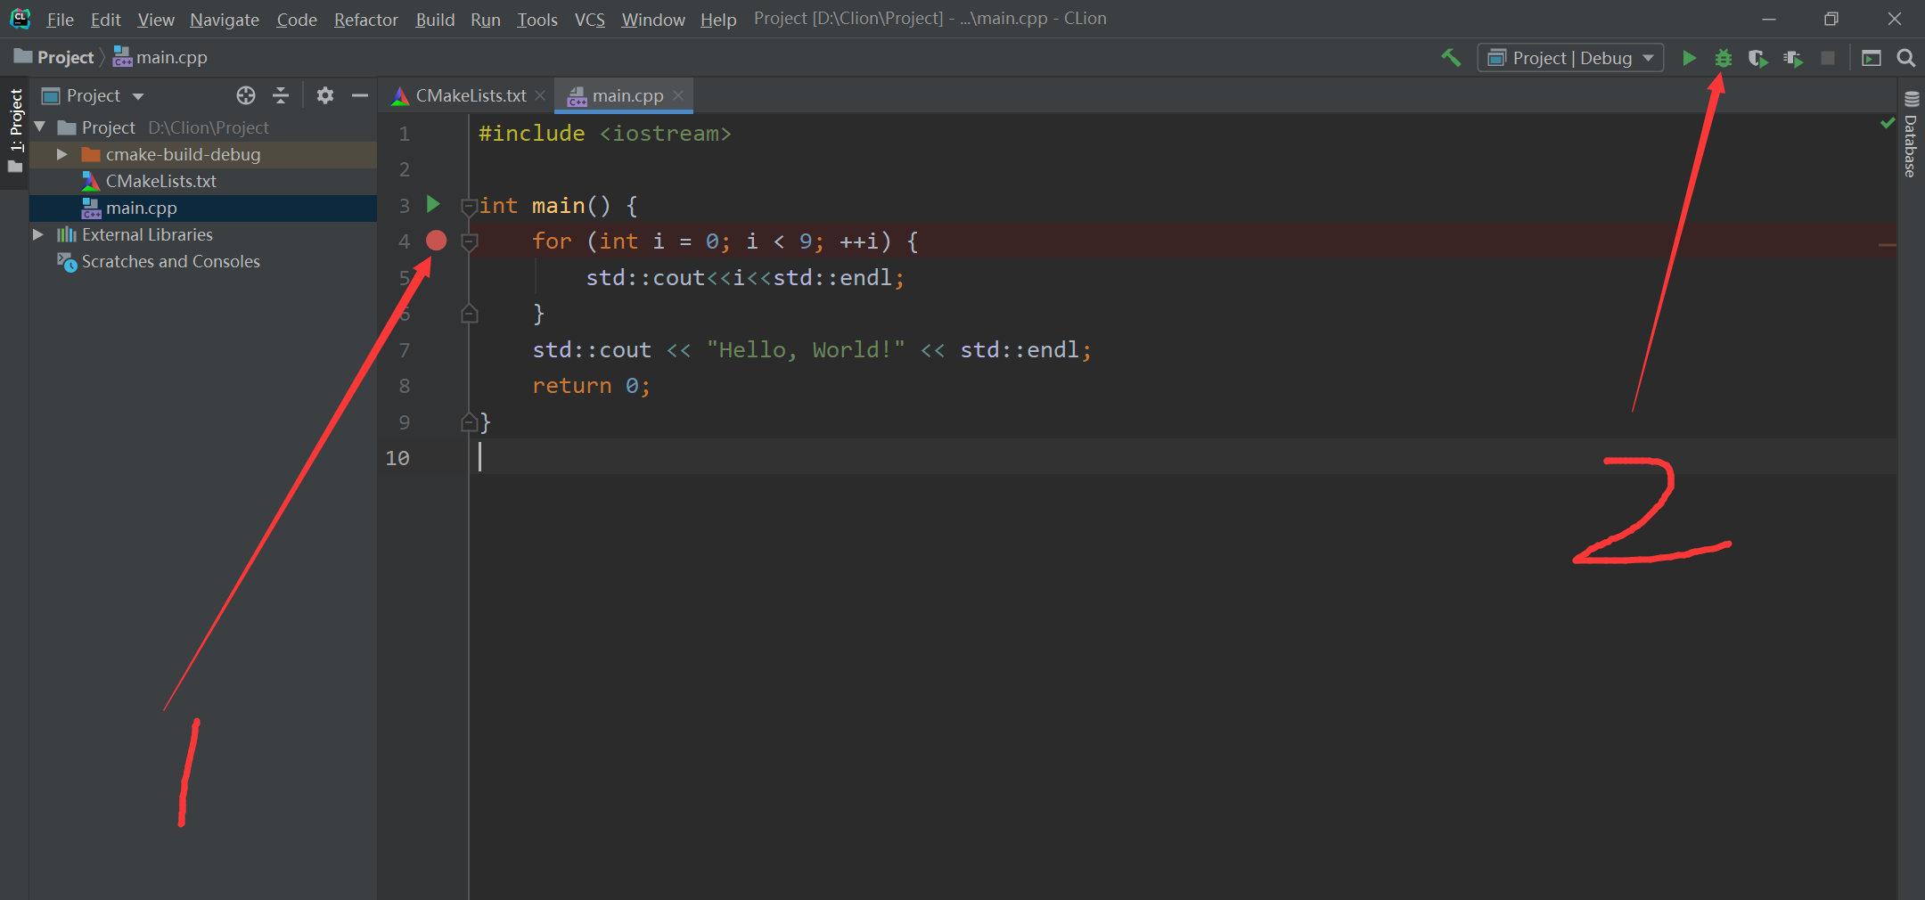Open the Edit menu
The image size is (1925, 900).
[105, 19]
